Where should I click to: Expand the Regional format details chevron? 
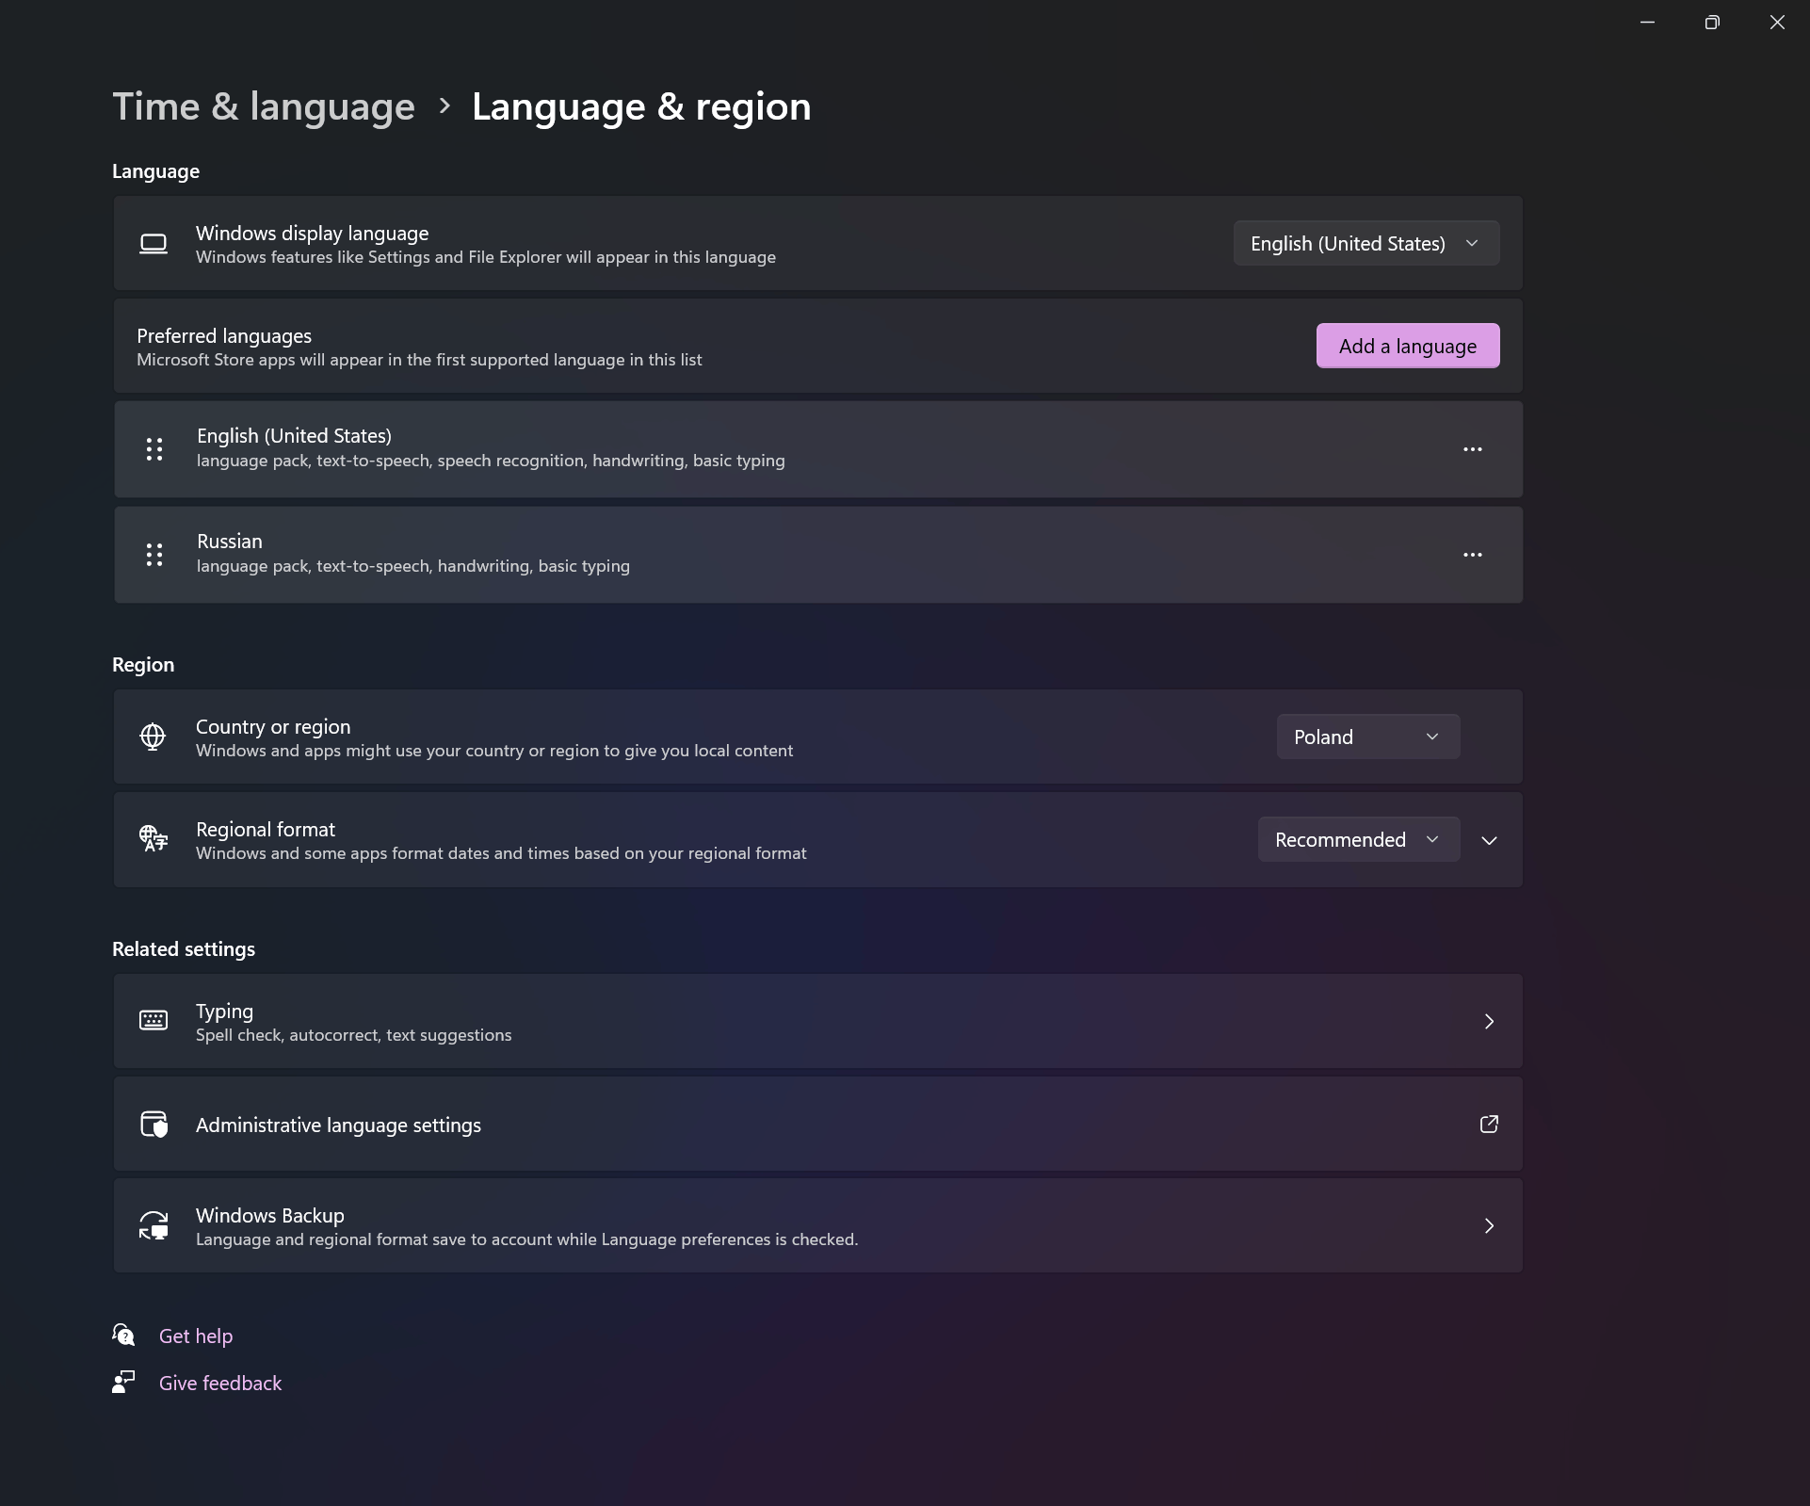pyautogui.click(x=1489, y=840)
